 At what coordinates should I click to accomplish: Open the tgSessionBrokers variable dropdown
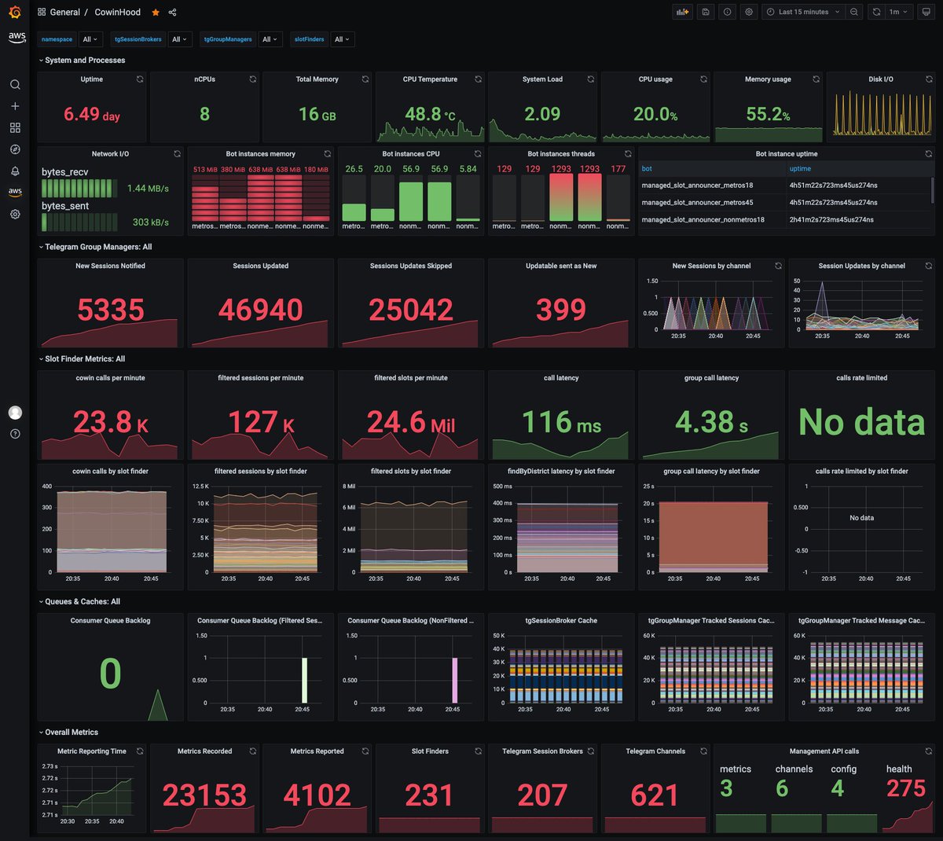click(x=180, y=39)
